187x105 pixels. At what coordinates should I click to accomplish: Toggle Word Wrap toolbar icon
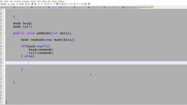click(x=51, y=4)
